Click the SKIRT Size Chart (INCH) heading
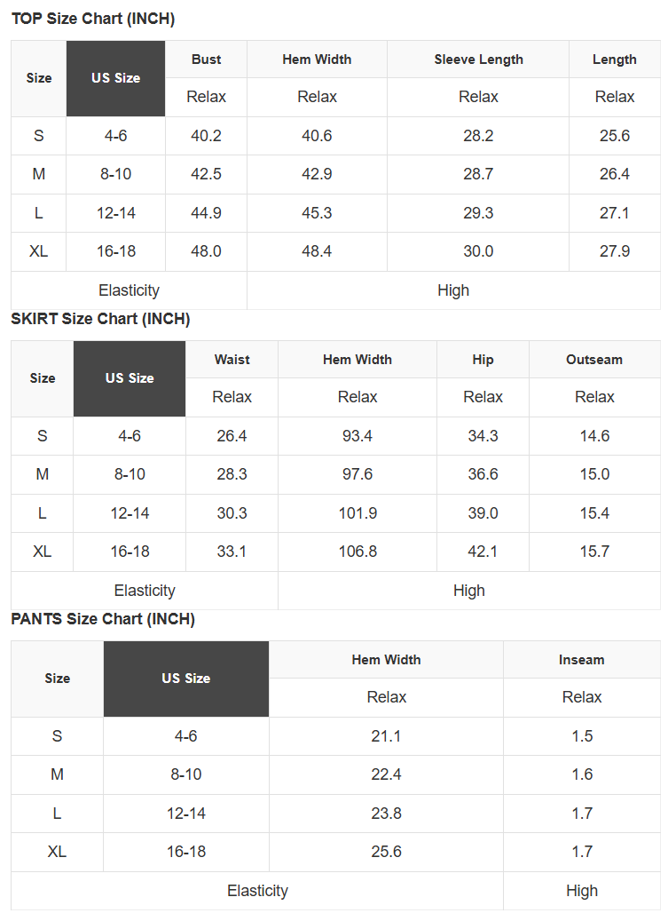The width and height of the screenshot is (668, 921). pyautogui.click(x=100, y=319)
